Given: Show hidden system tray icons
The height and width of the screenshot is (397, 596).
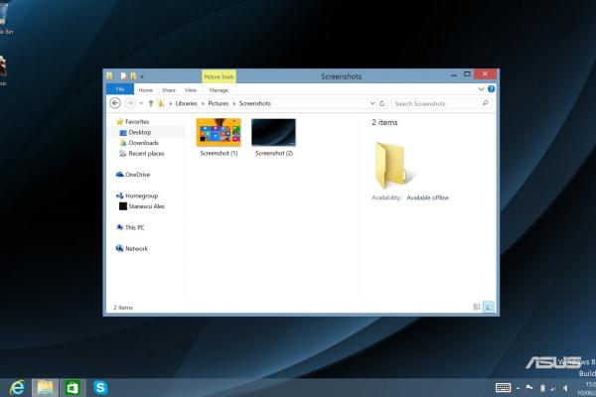Looking at the screenshot, I should 518,388.
